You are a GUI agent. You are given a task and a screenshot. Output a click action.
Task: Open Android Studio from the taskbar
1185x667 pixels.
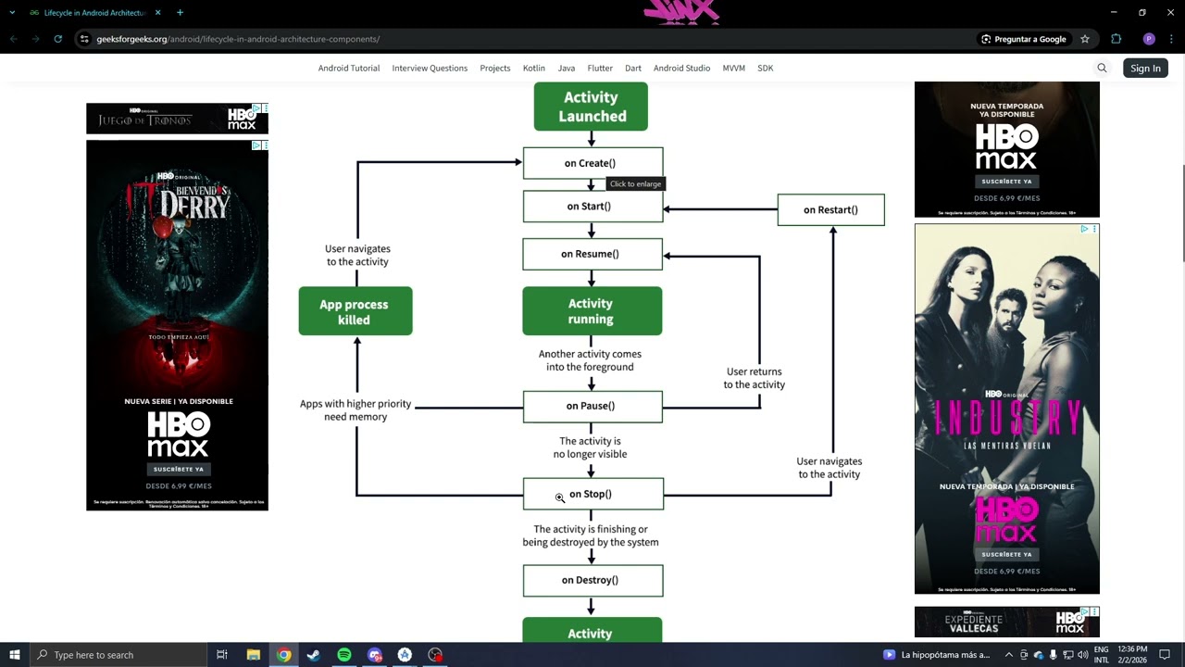pos(405,655)
